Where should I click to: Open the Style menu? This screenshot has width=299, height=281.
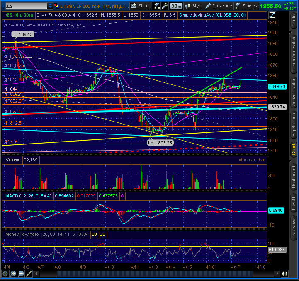[194, 6]
